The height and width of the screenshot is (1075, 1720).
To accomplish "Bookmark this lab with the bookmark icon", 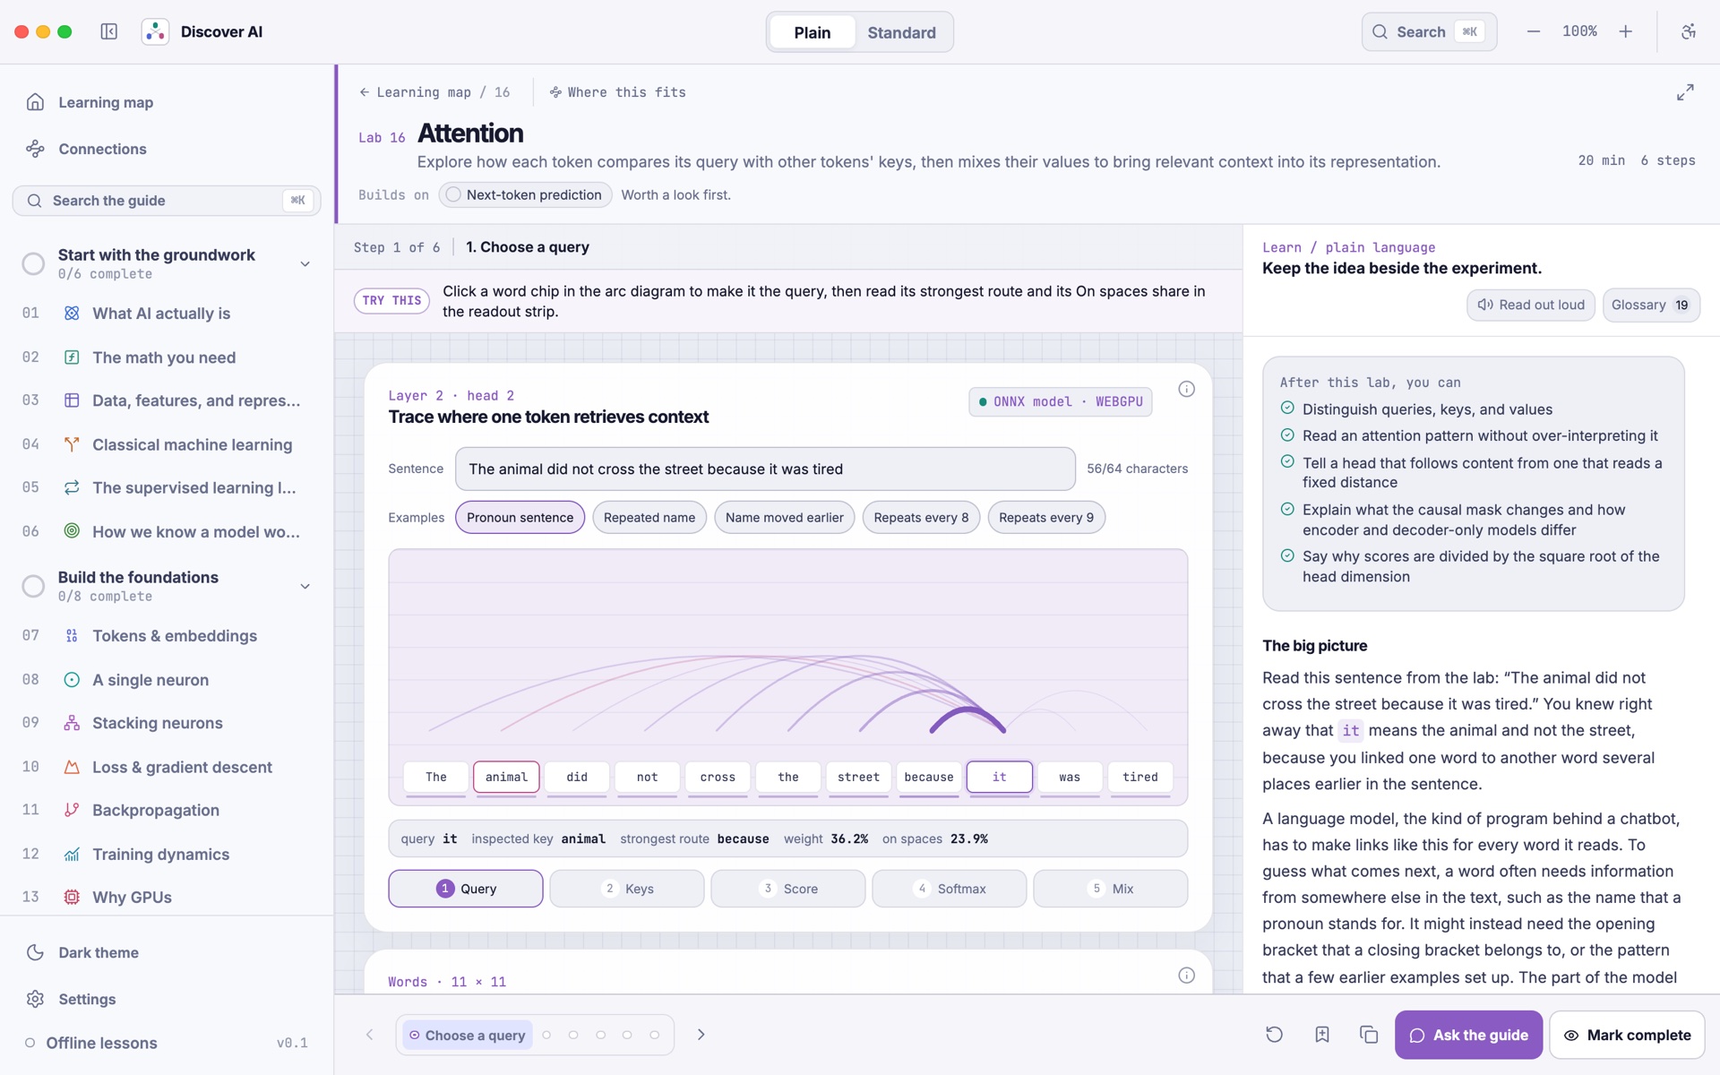I will pyautogui.click(x=1322, y=1035).
